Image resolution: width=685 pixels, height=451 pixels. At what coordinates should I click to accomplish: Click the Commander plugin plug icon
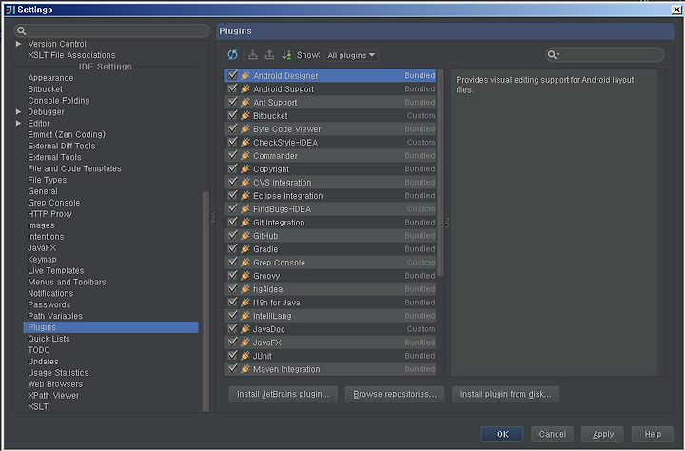click(245, 156)
